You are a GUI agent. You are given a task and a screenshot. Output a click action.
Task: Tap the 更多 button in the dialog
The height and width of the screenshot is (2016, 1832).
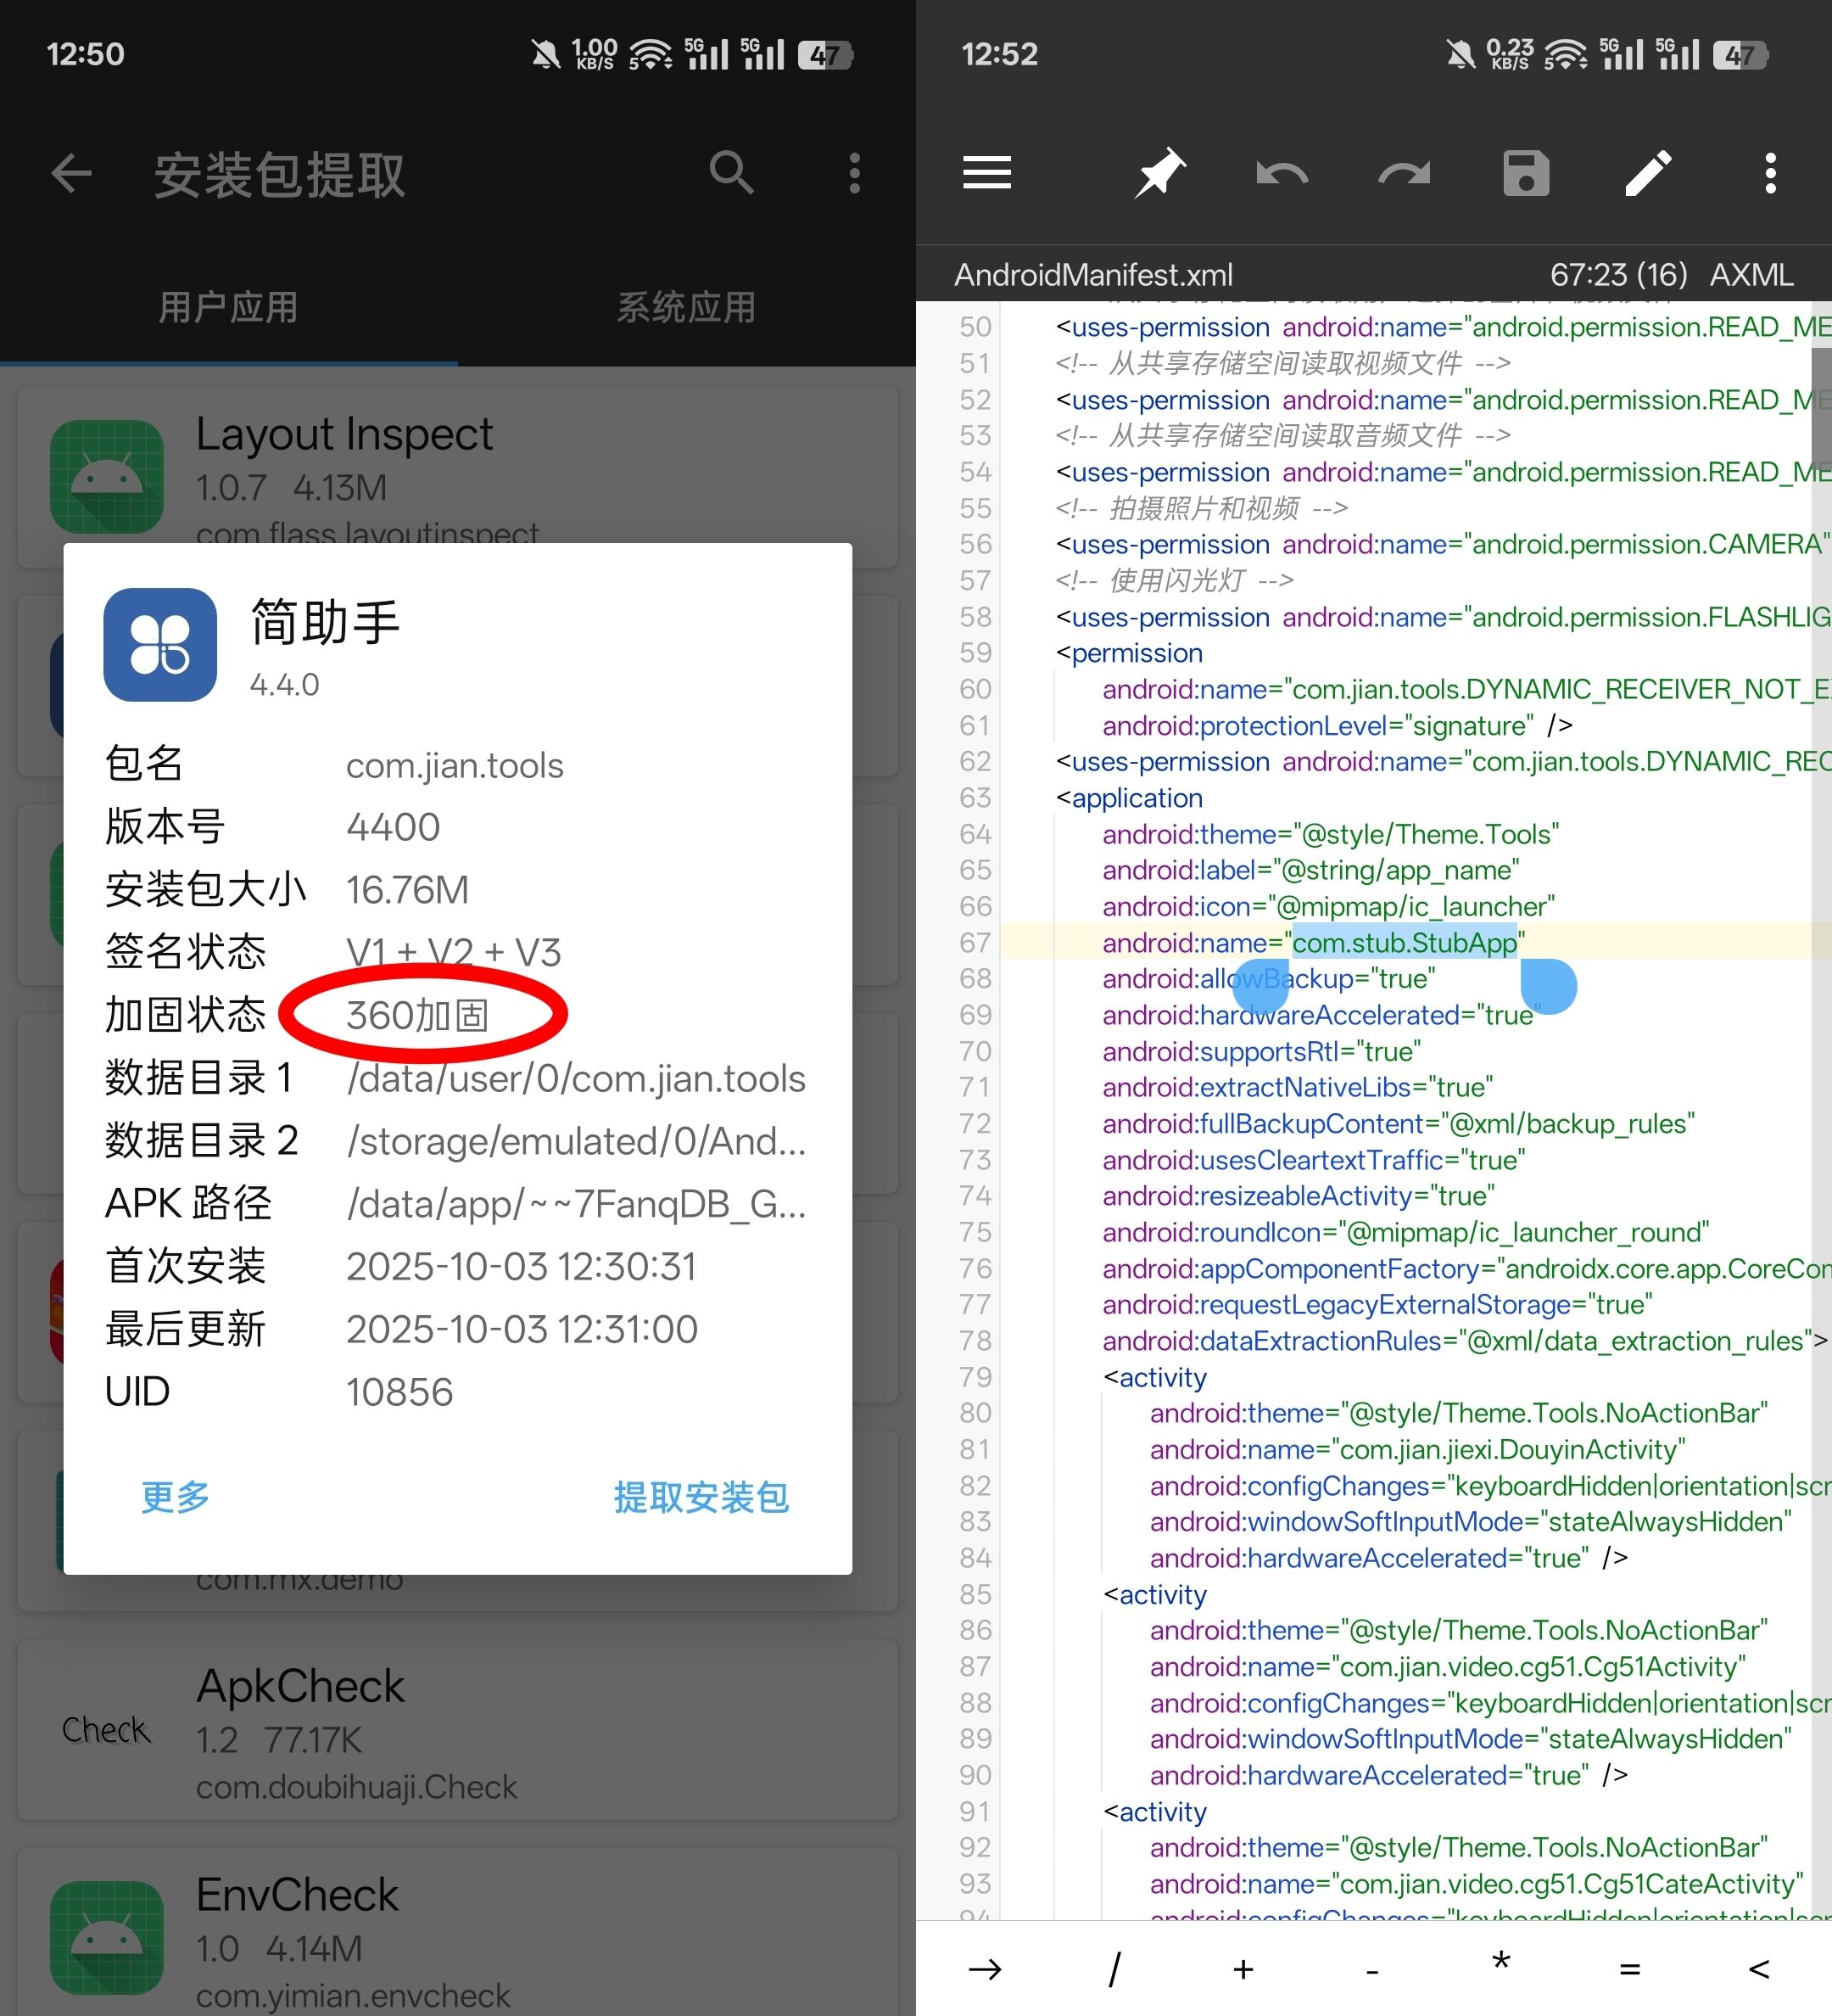(x=175, y=1497)
